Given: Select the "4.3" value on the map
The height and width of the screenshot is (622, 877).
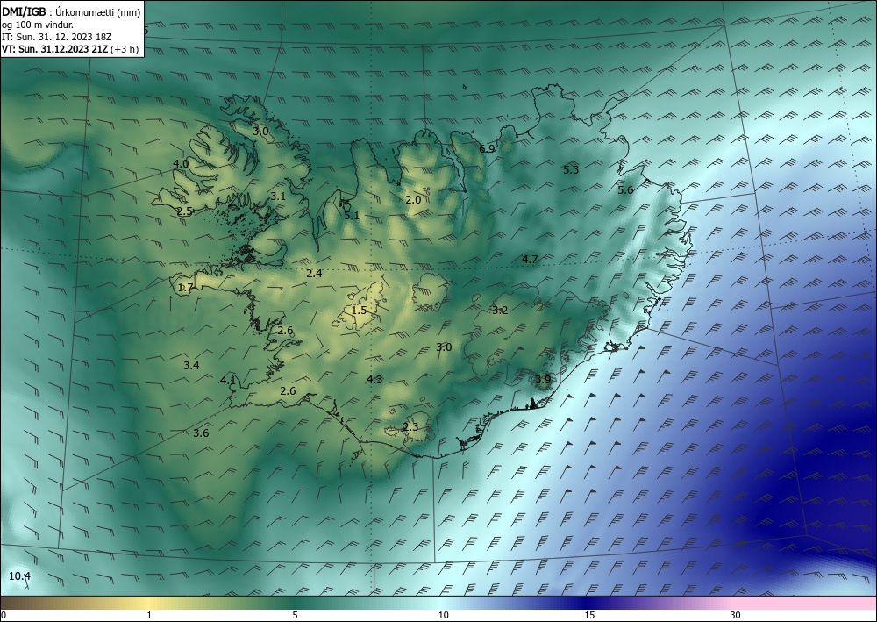Looking at the screenshot, I should coord(374,380).
